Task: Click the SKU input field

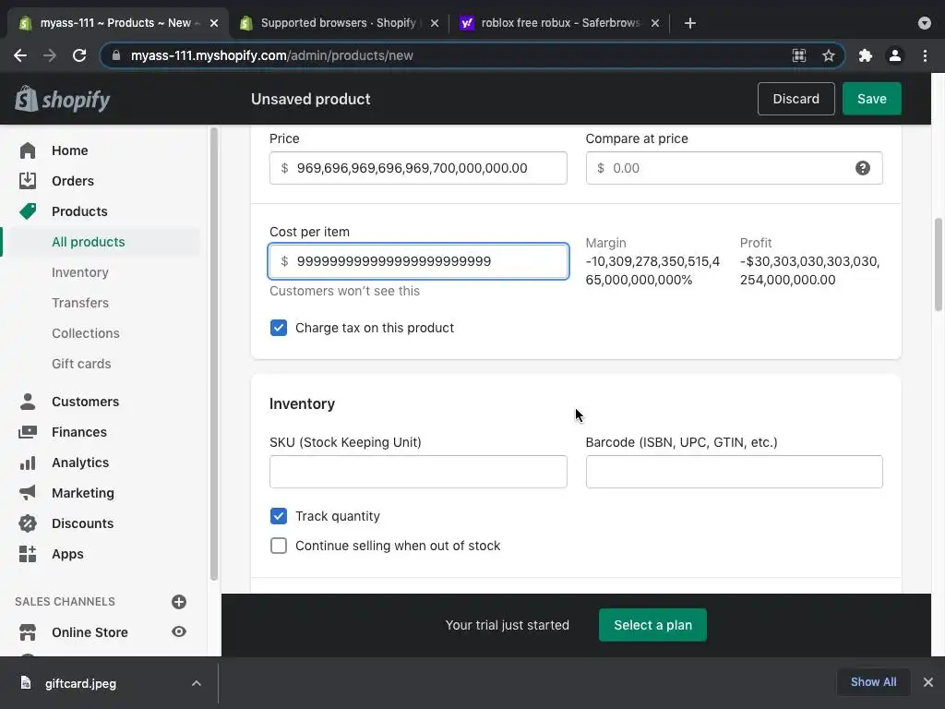Action: tap(418, 472)
